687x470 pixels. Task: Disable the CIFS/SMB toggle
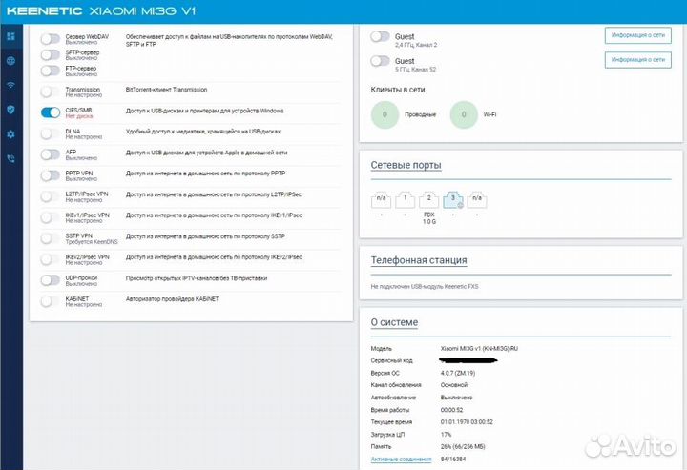click(50, 112)
